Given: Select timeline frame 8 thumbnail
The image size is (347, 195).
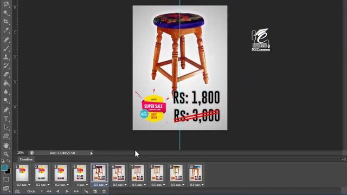Looking at the screenshot, I should 157,173.
